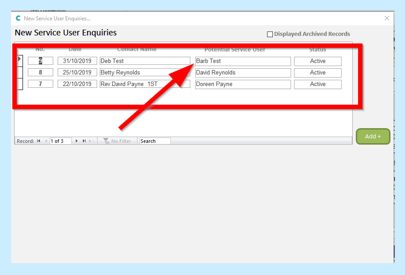The width and height of the screenshot is (405, 275).
Task: Select the row selector for enquiry 8
Action: 19,73
